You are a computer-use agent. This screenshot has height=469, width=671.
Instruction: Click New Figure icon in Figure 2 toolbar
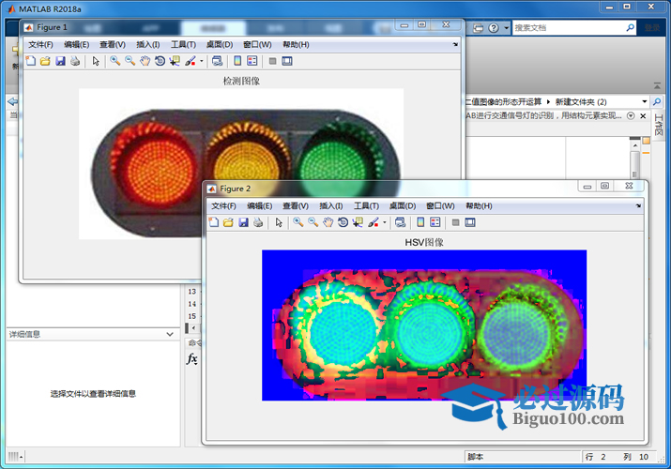click(214, 222)
